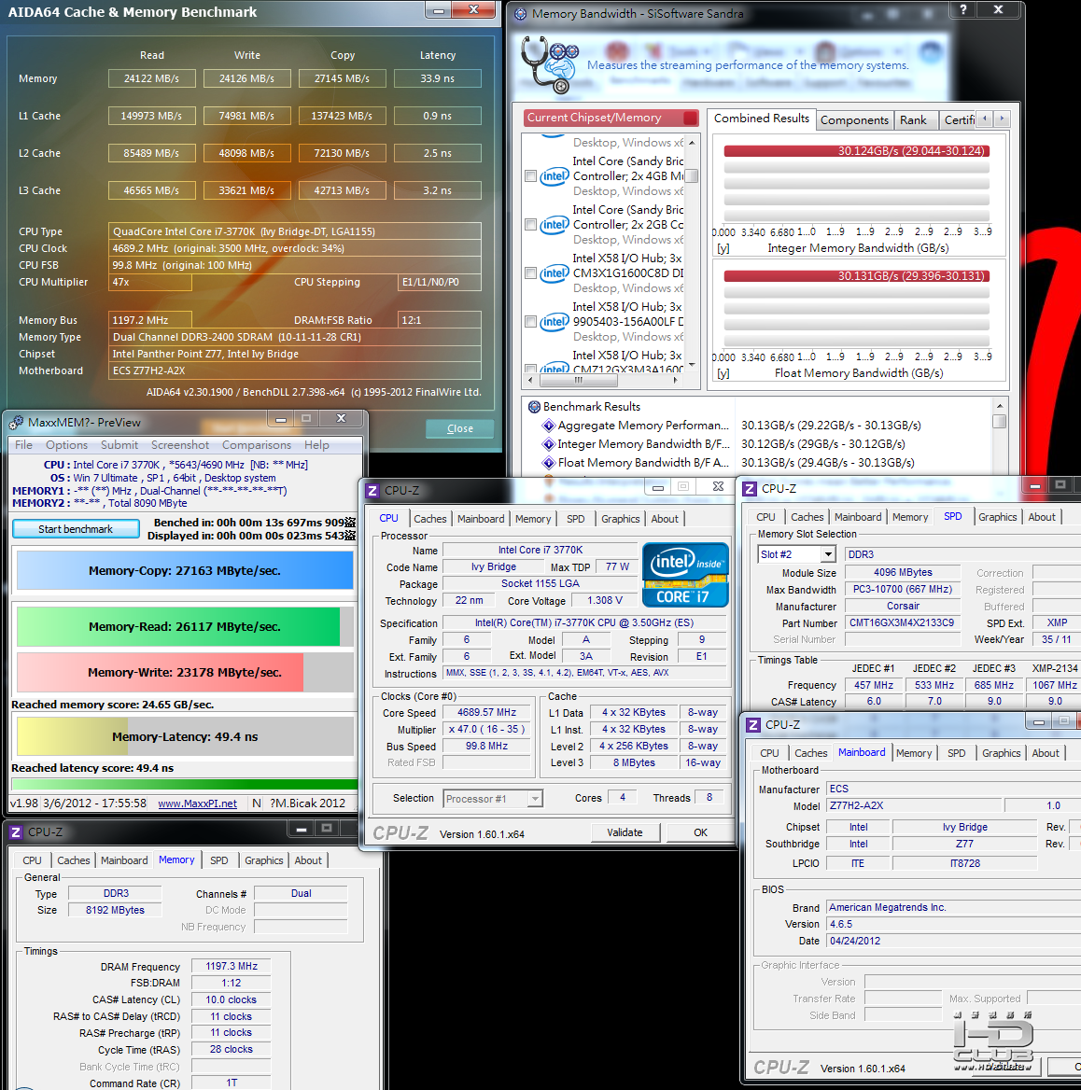The width and height of the screenshot is (1081, 1090).
Task: Click the Memory-Write result bar in MaxxMEM
Action: click(x=185, y=672)
